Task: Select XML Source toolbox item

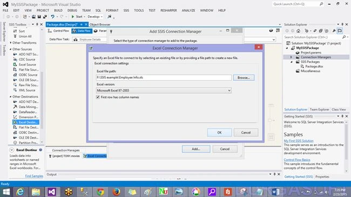Action: [x=25, y=90]
